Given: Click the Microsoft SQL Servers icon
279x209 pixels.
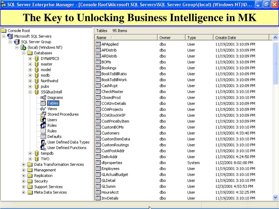Looking at the screenshot, I should (x=10, y=36).
